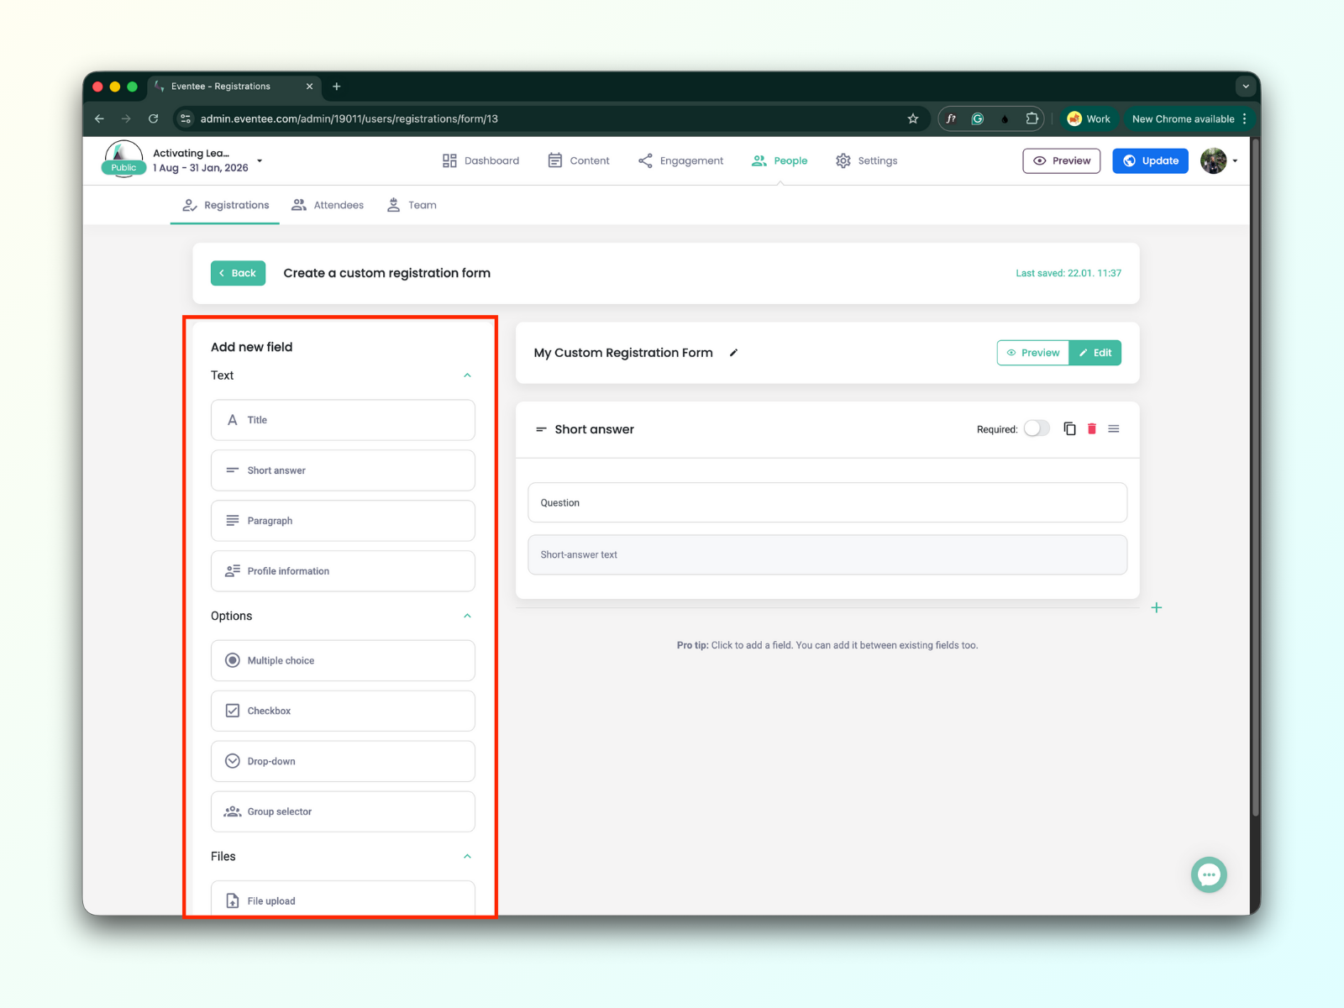Click the Back button
The image size is (1344, 1008).
click(x=238, y=273)
